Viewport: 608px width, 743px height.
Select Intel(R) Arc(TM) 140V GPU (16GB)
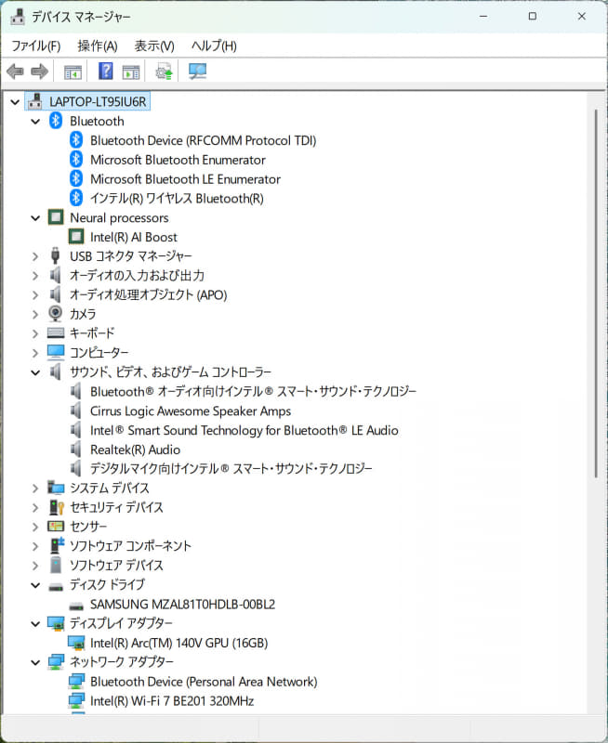tap(179, 643)
